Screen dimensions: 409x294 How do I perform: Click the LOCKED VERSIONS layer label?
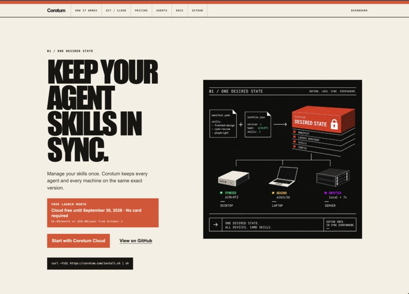point(308,139)
